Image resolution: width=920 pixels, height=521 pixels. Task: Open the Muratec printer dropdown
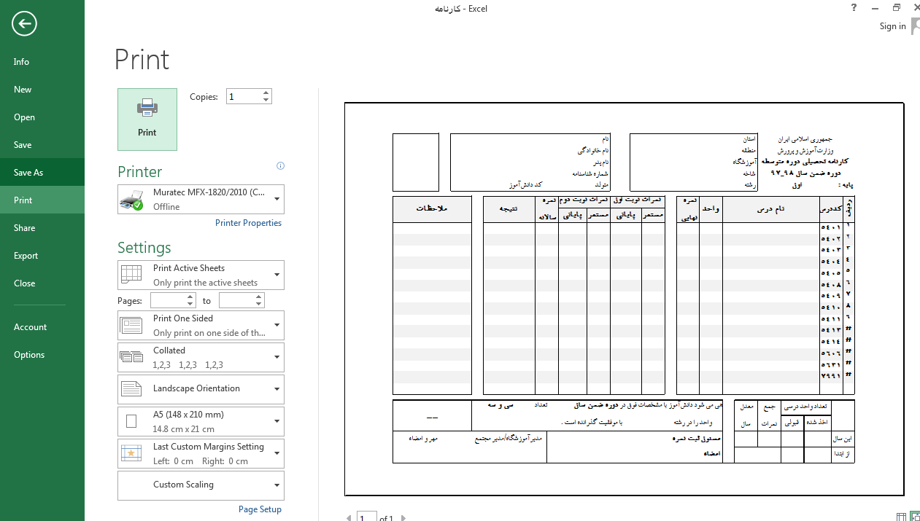(x=201, y=200)
